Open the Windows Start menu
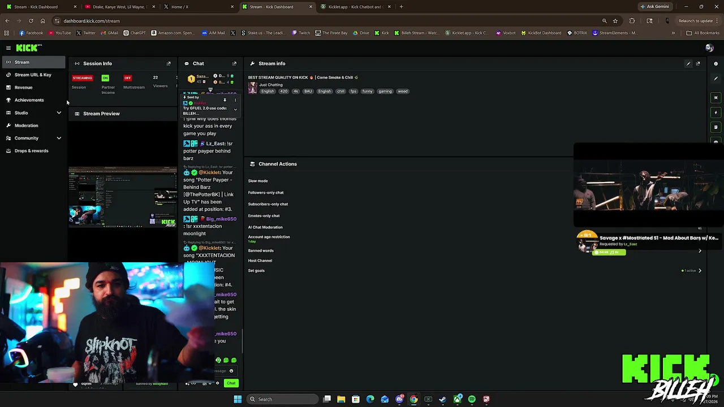 238,399
